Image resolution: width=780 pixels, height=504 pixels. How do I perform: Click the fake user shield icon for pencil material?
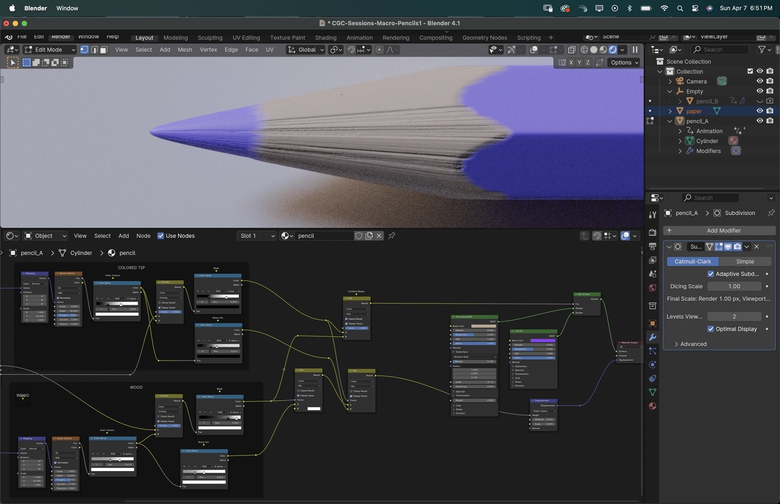(359, 236)
